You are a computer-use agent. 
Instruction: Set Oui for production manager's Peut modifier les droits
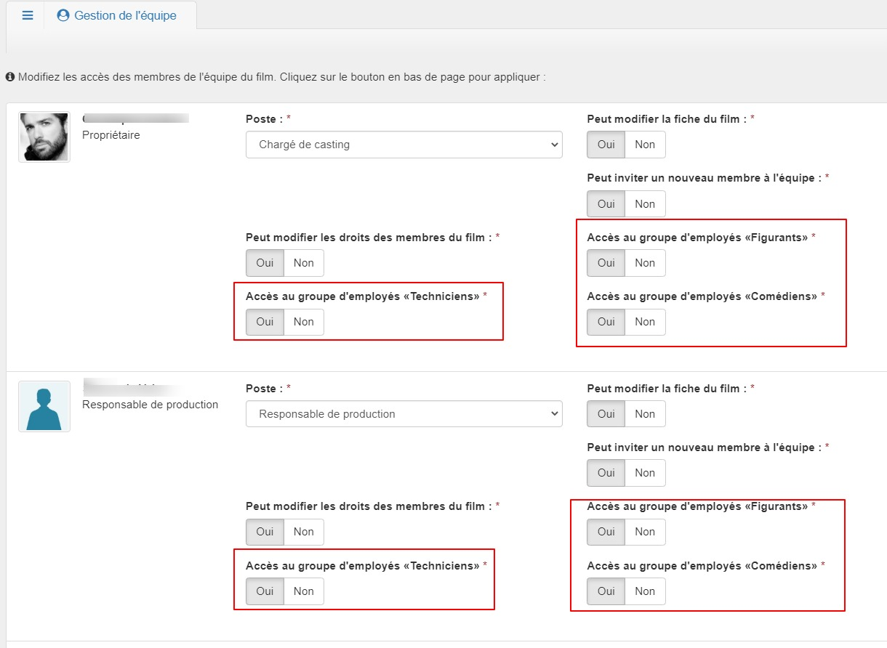(x=265, y=532)
